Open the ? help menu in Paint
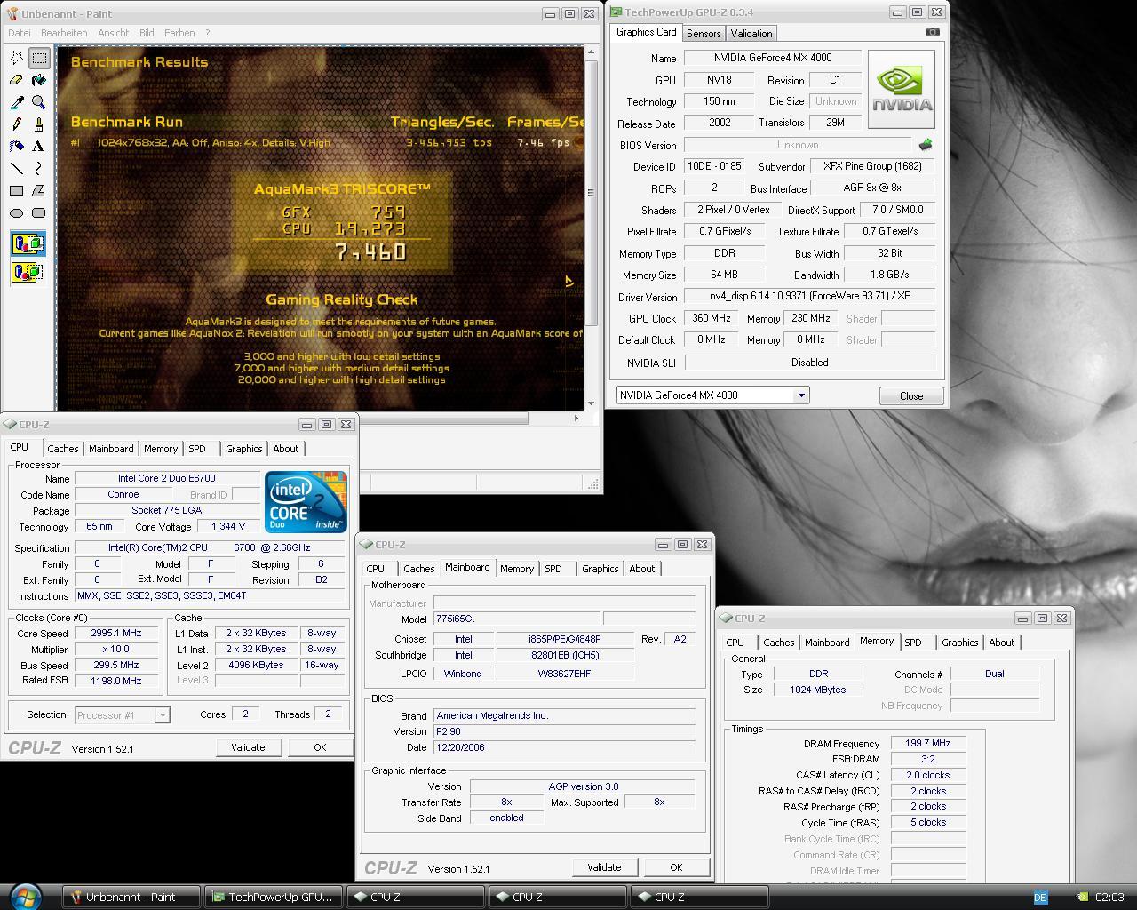The height and width of the screenshot is (910, 1137). (208, 33)
